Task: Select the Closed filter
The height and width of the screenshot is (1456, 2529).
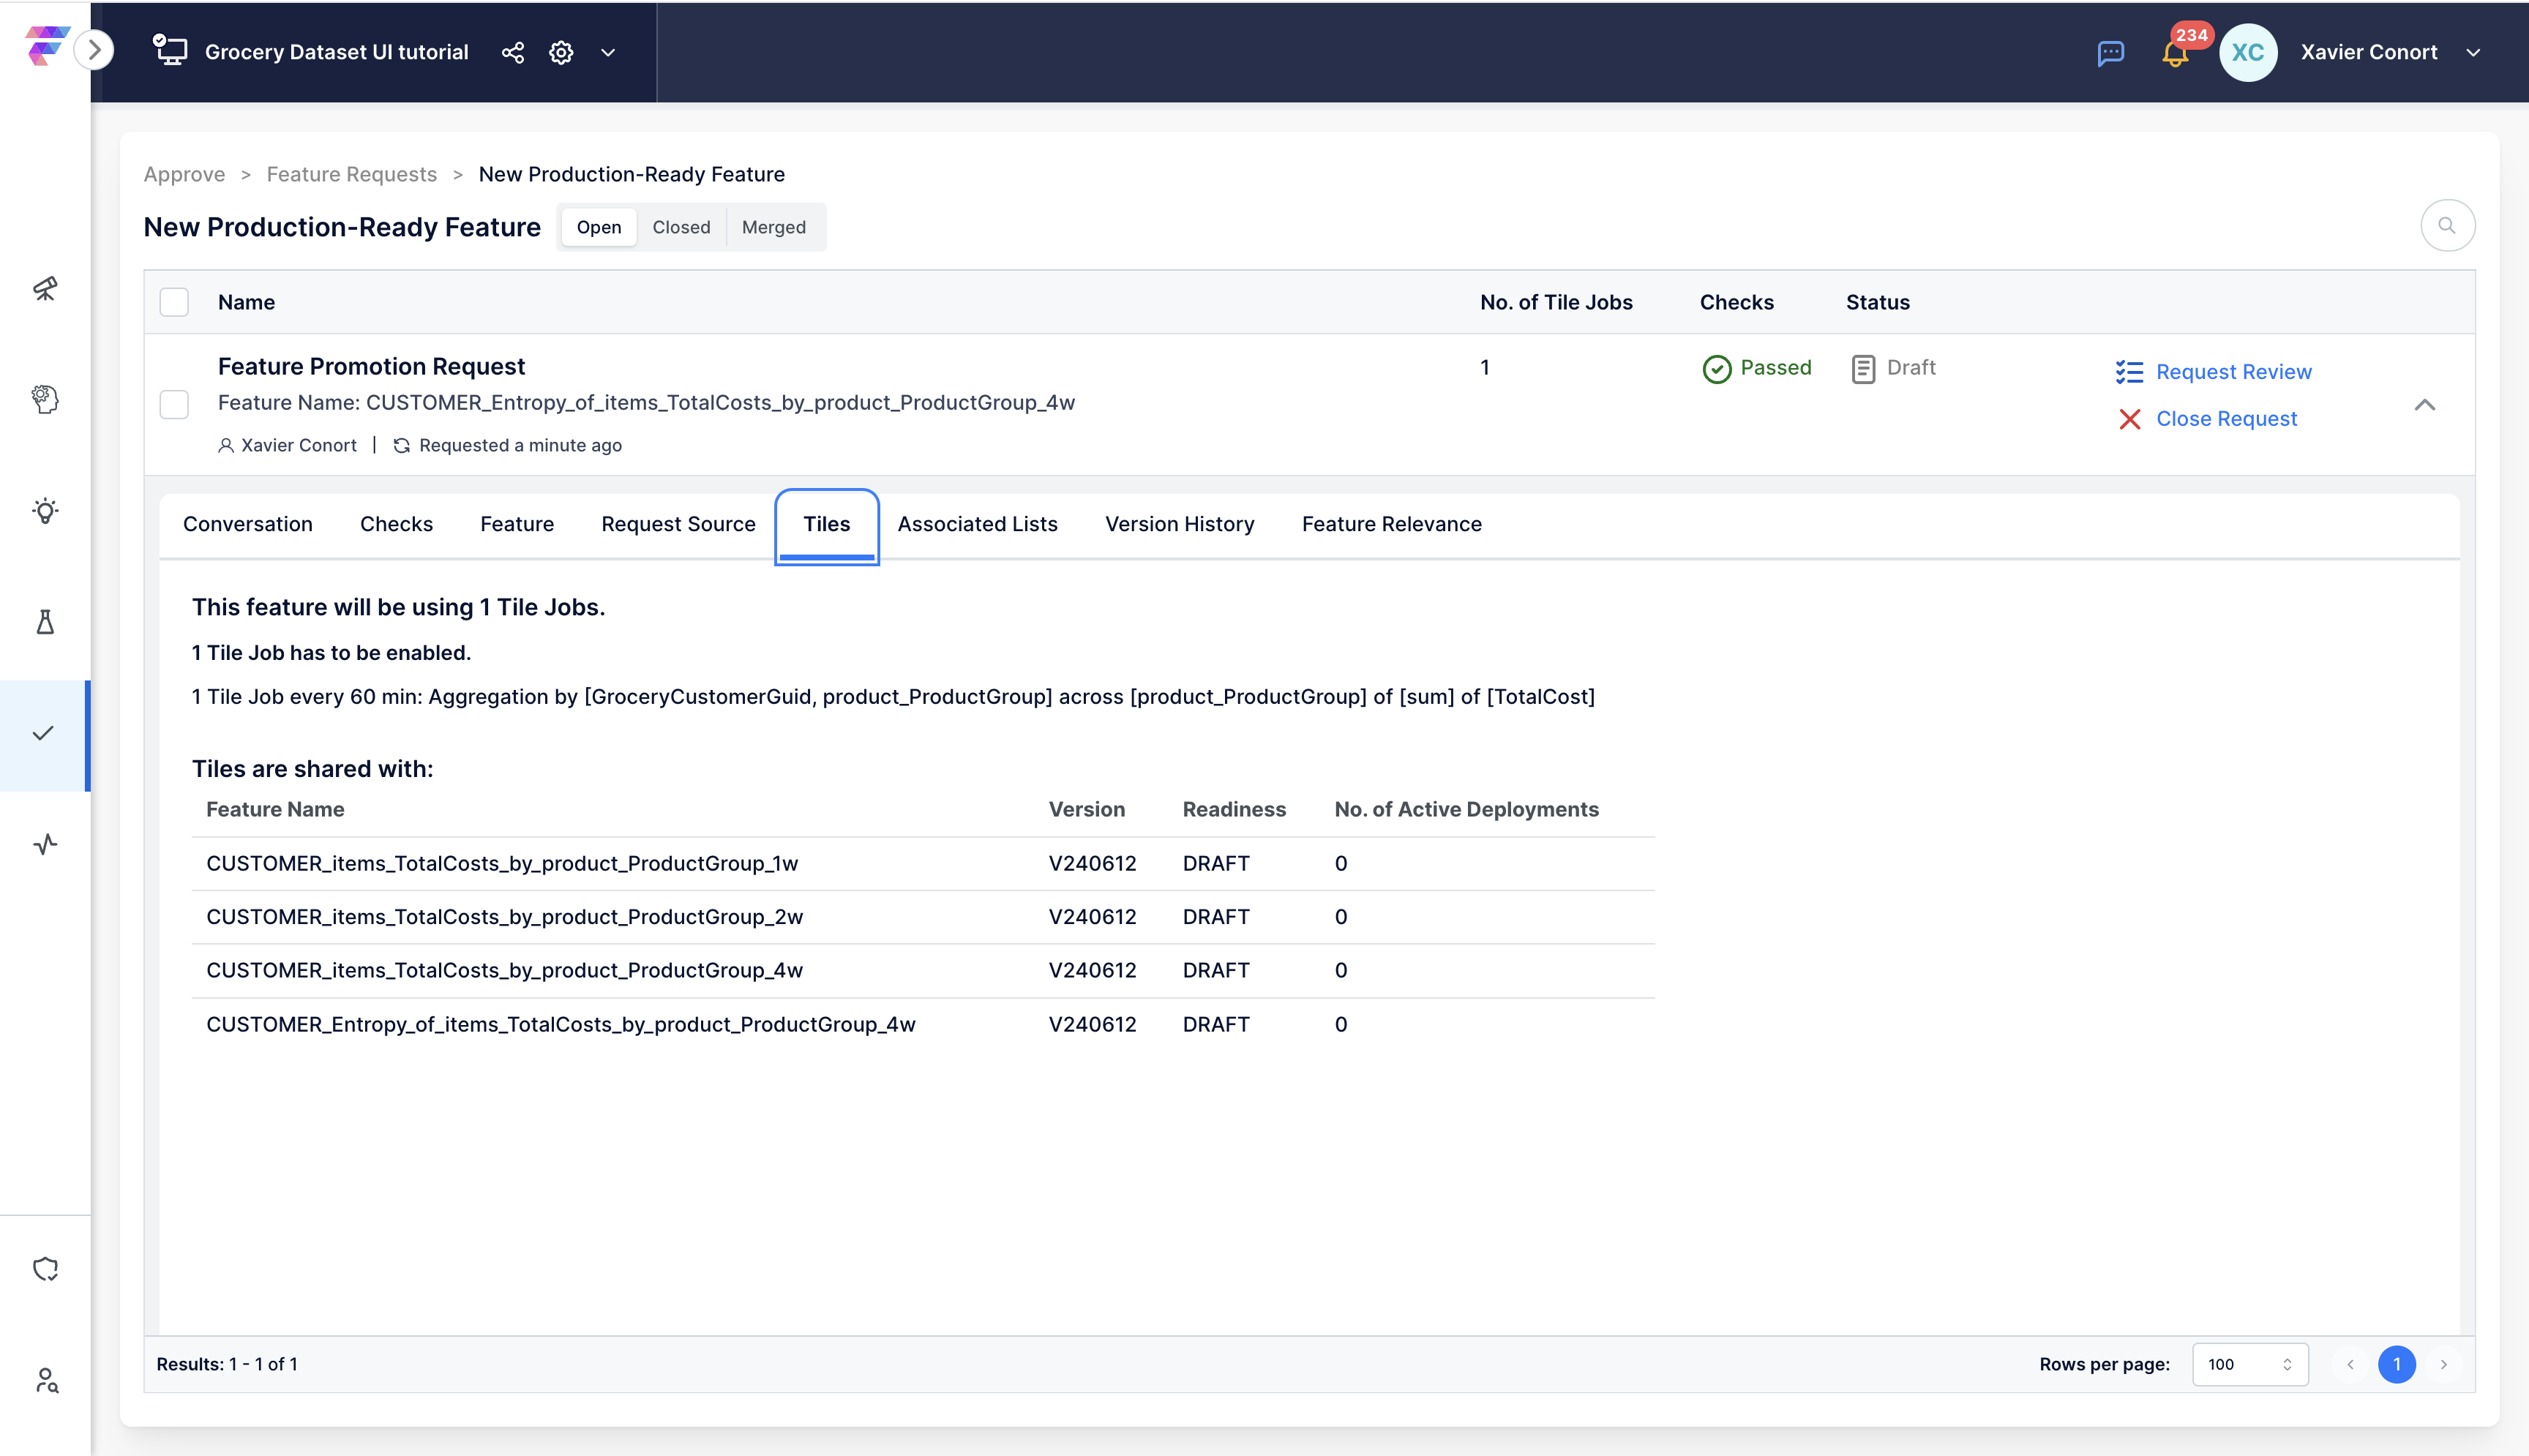Action: pos(681,227)
